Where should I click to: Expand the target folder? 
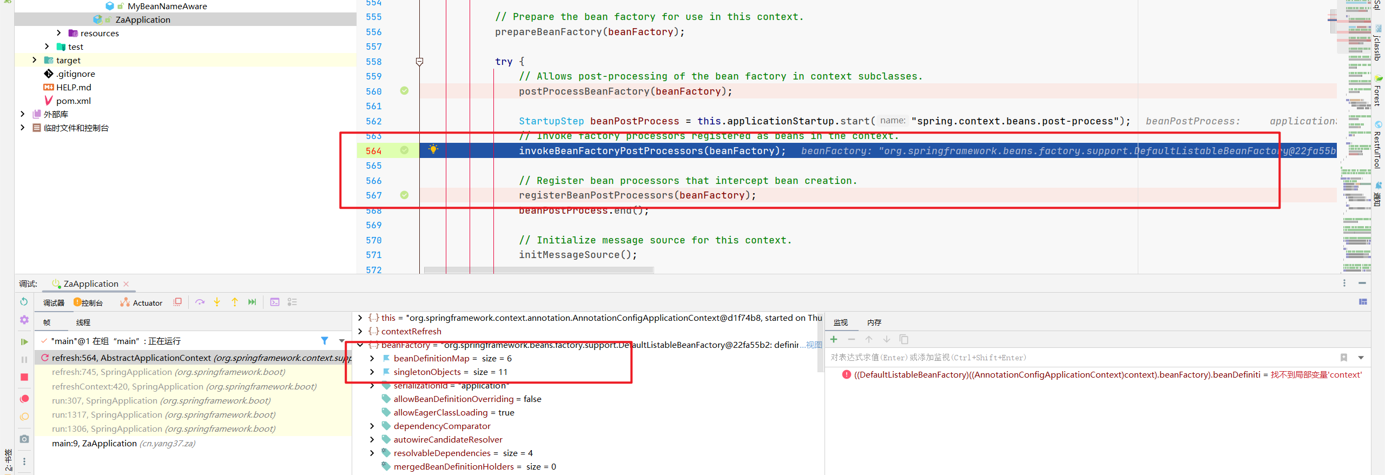click(x=35, y=60)
